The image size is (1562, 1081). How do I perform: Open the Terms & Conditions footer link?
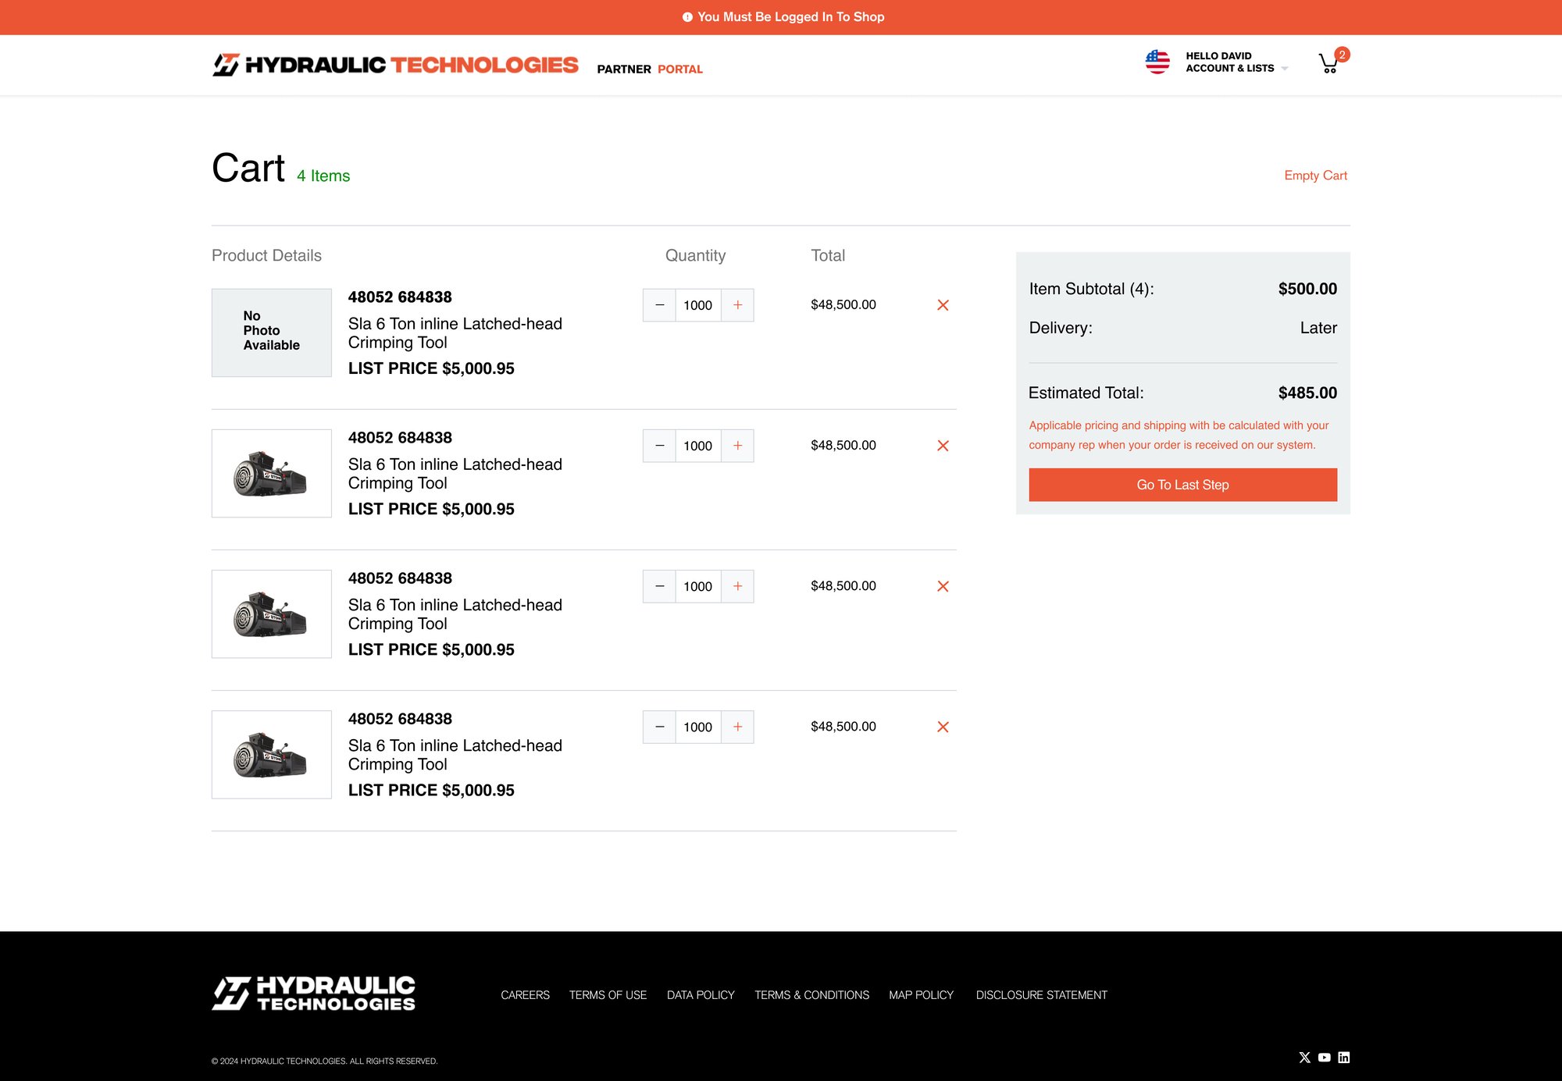tap(811, 995)
